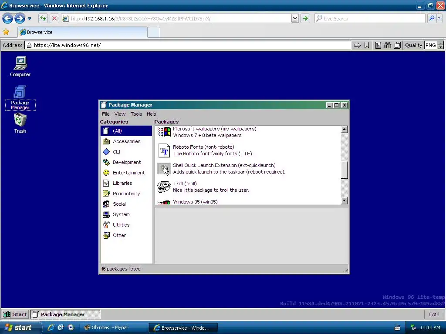Click the clipboard icon in Browservice bar
The height and width of the screenshot is (334, 446).
[x=397, y=45]
